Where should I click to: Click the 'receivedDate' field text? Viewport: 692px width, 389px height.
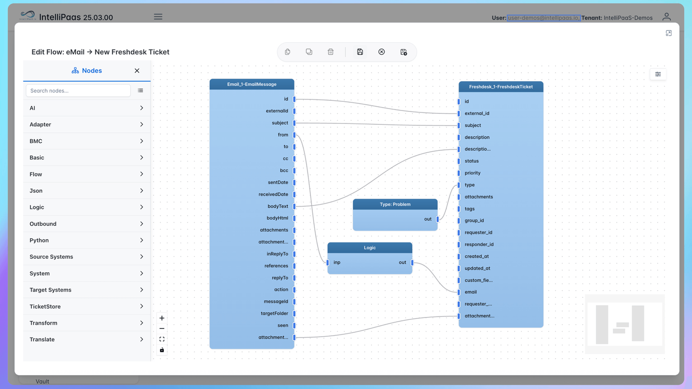(x=273, y=194)
